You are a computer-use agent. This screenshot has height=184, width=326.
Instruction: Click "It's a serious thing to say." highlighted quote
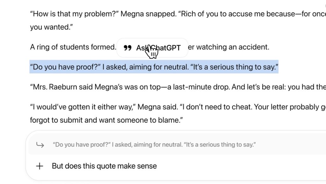[x=234, y=67]
